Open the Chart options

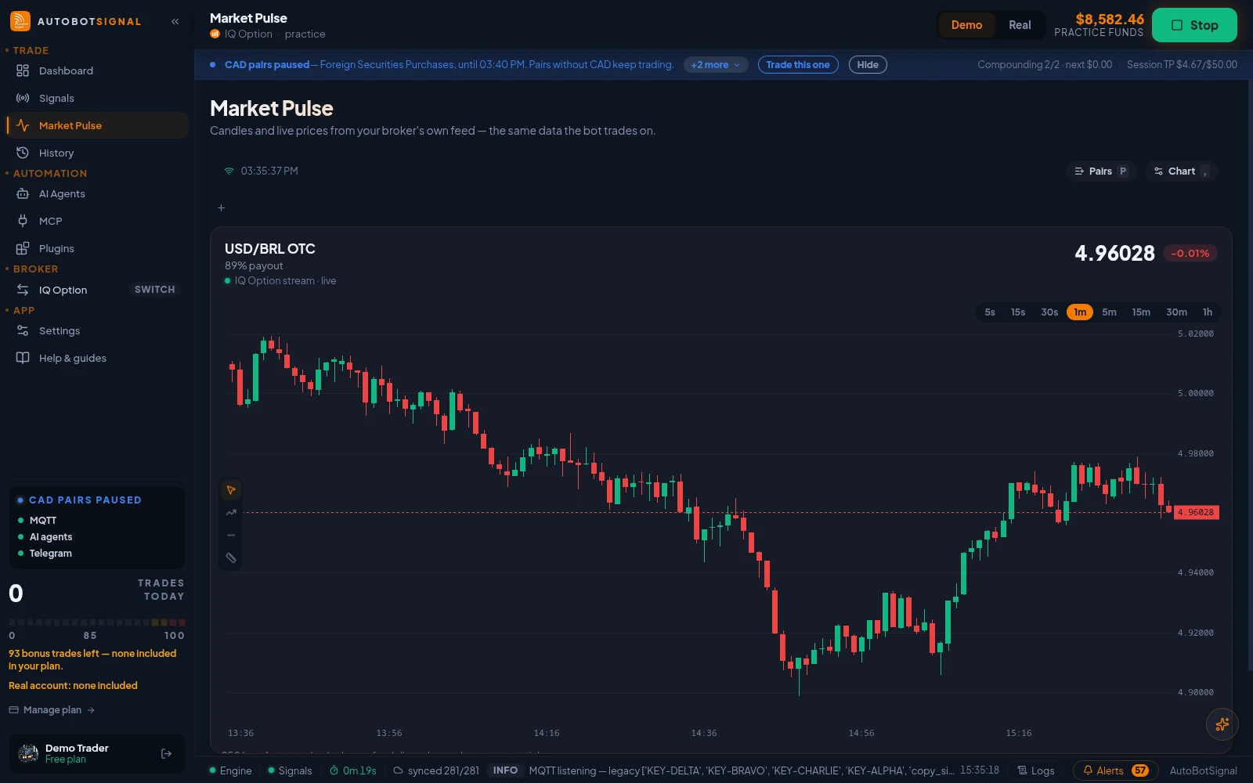coord(1182,171)
